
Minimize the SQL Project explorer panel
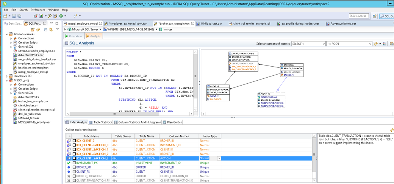coord(51,23)
